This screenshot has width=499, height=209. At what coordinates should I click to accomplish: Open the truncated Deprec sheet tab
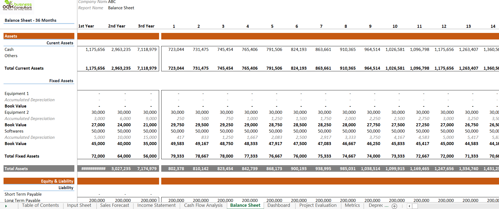click(376, 205)
